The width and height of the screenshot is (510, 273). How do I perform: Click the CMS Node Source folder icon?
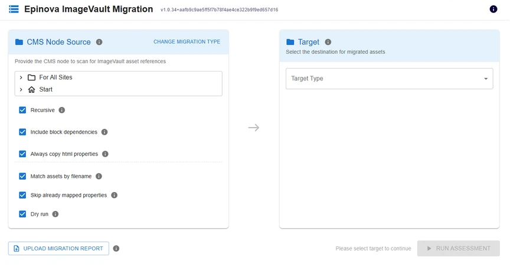[19, 42]
